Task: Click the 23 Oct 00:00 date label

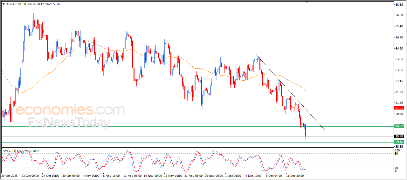Action: pyautogui.click(x=30, y=175)
